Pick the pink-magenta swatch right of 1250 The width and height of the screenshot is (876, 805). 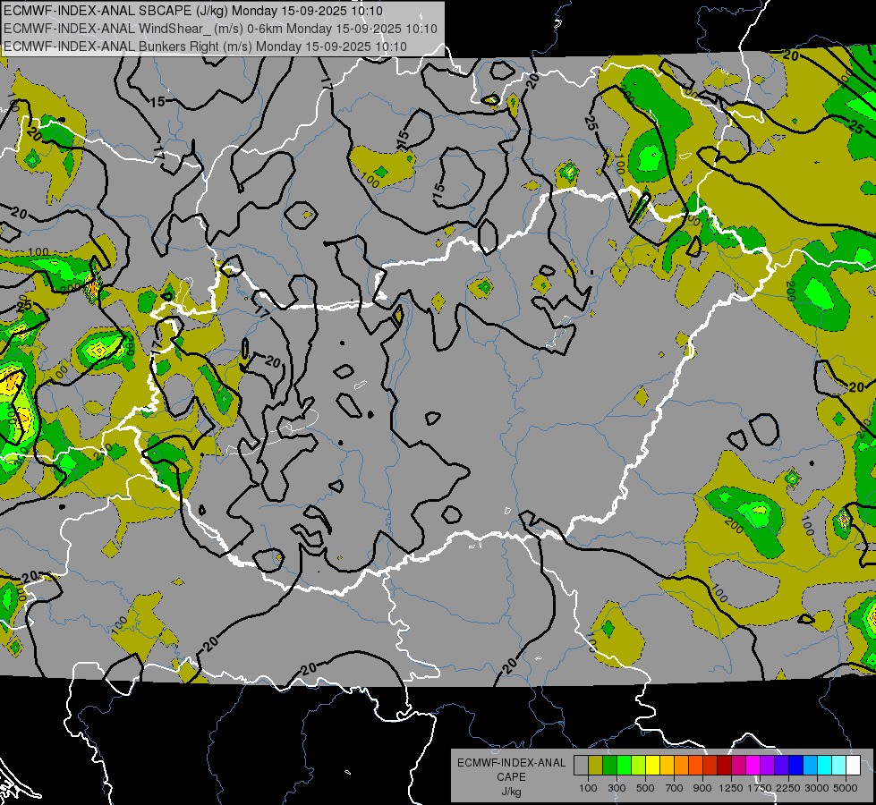pyautogui.click(x=739, y=765)
